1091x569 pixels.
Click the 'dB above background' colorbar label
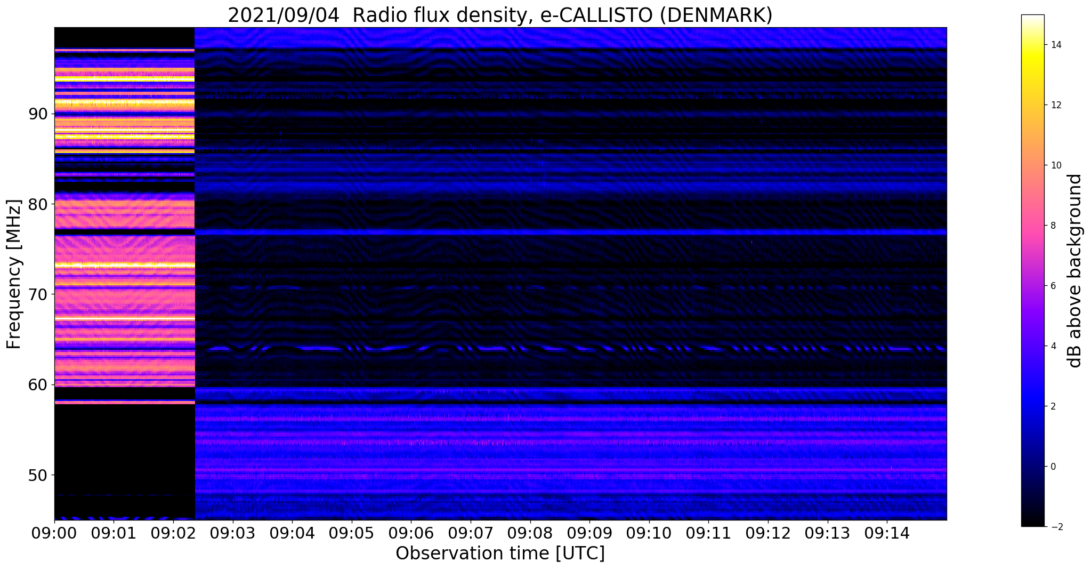[1075, 270]
